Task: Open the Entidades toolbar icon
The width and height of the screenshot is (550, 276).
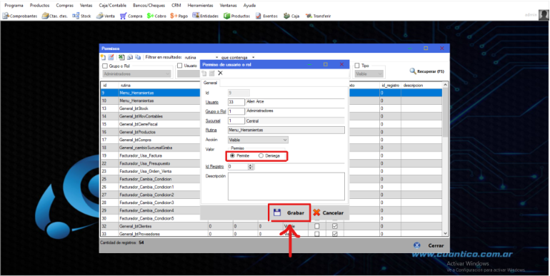Action: click(x=206, y=16)
